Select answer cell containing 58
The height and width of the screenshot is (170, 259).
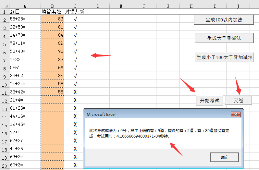pyautogui.click(x=52, y=83)
